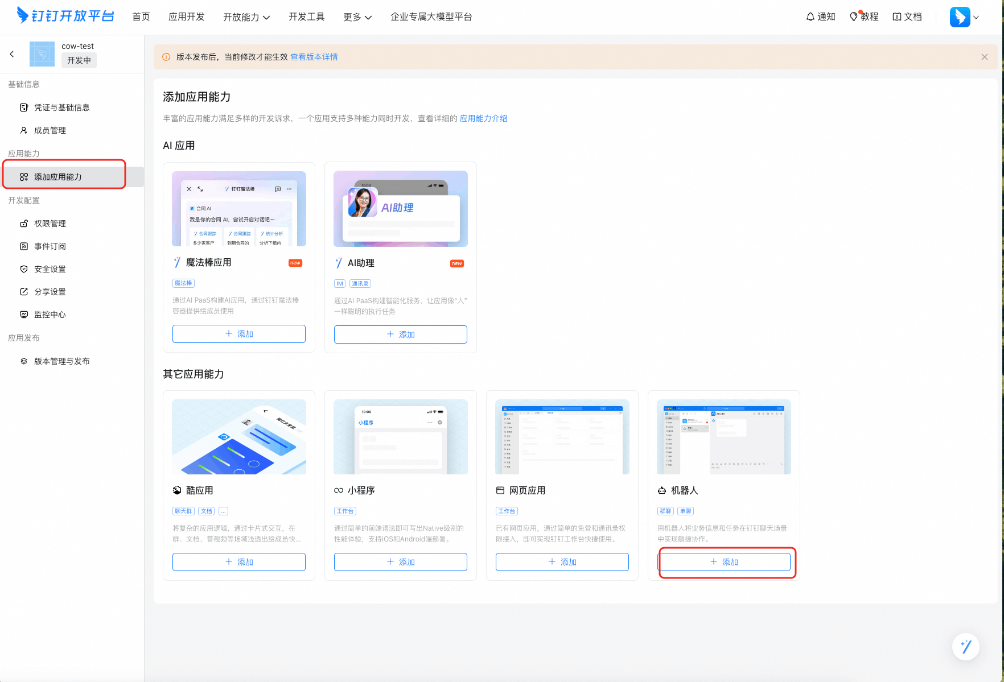Click the 添加应用能力 grid icon
The height and width of the screenshot is (682, 1004).
(24, 177)
